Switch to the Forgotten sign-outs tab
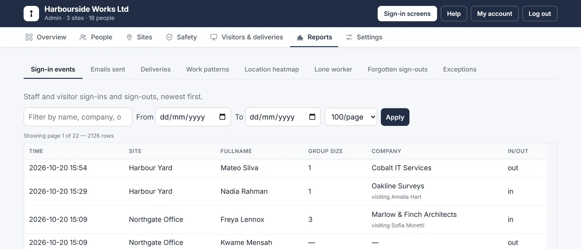This screenshot has height=249, width=581. 398,69
